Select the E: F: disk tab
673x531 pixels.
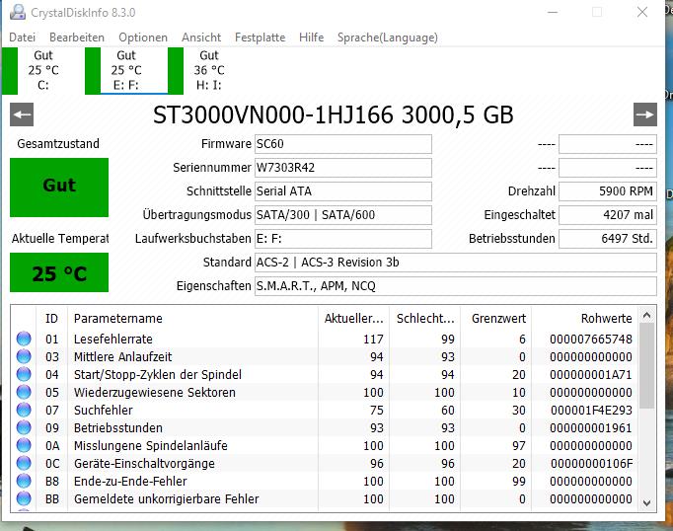tap(126, 70)
